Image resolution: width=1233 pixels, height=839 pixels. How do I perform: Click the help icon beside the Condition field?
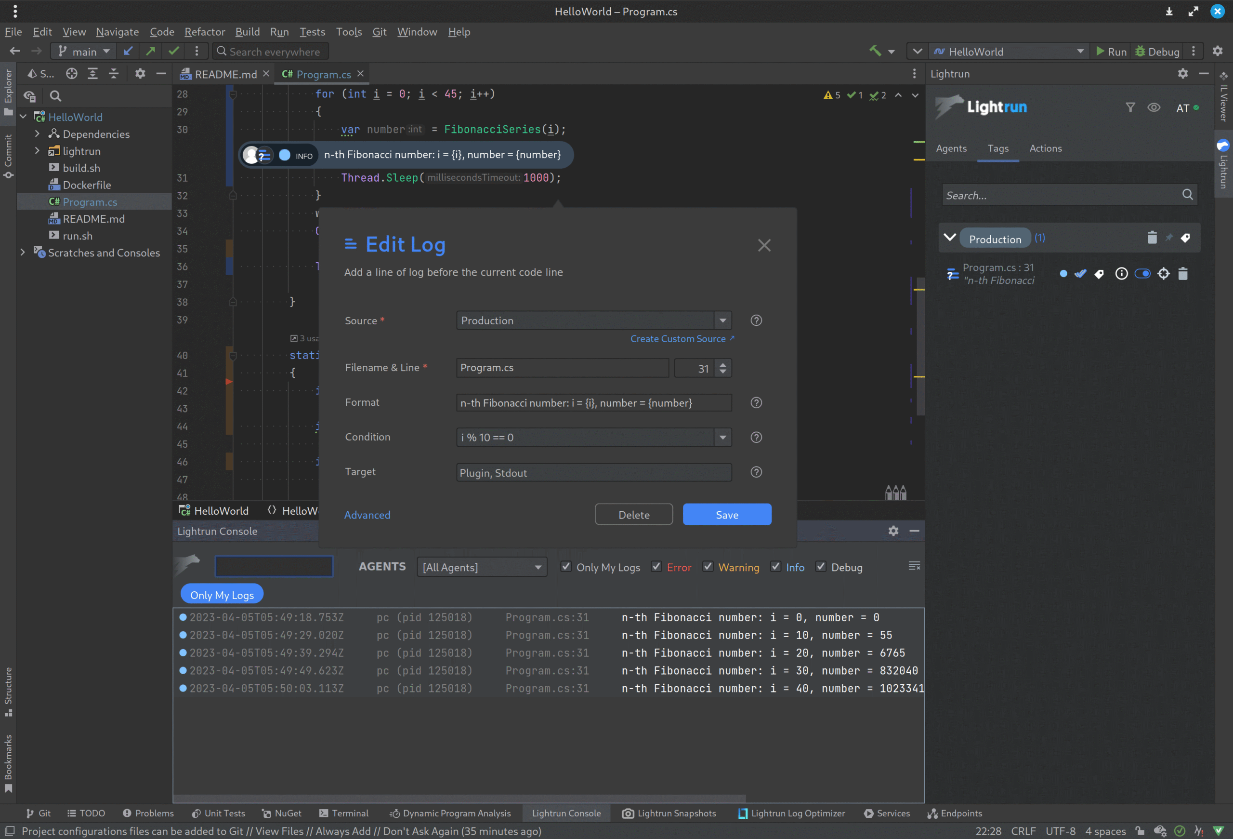(756, 437)
